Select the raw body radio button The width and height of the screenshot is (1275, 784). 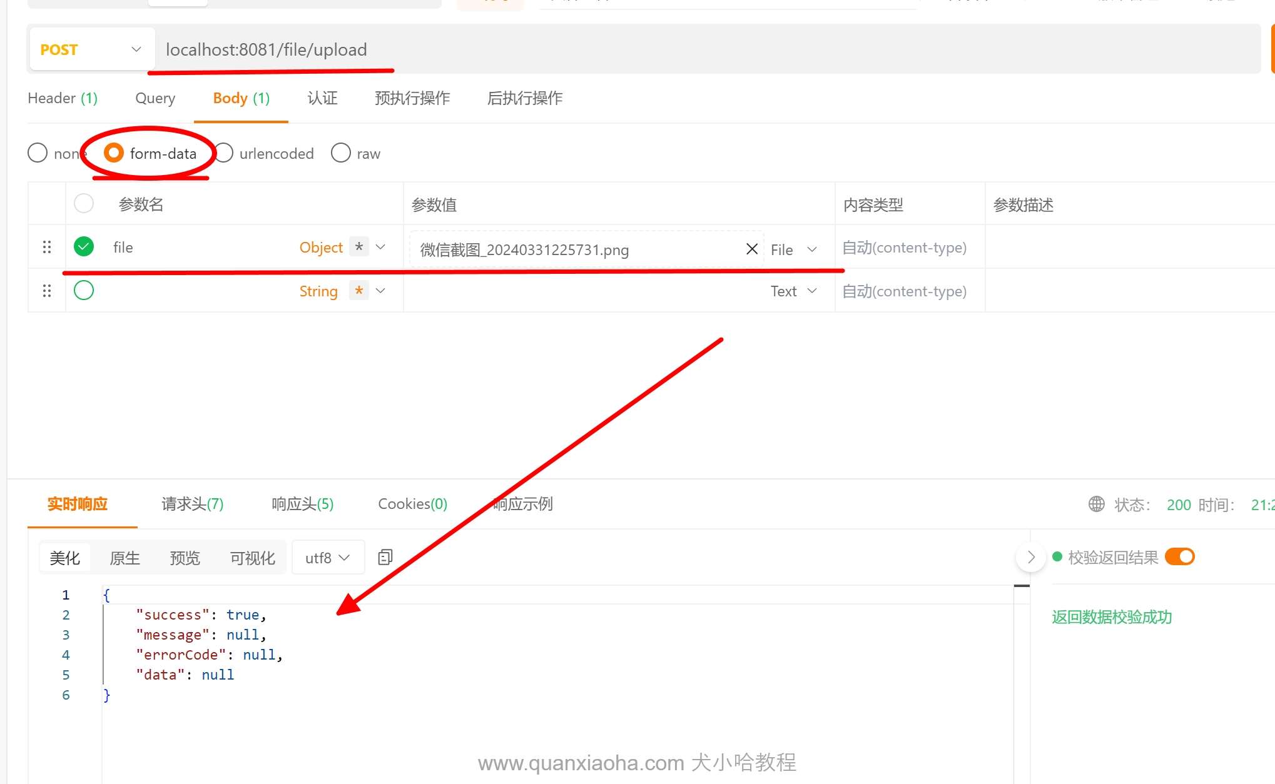341,153
